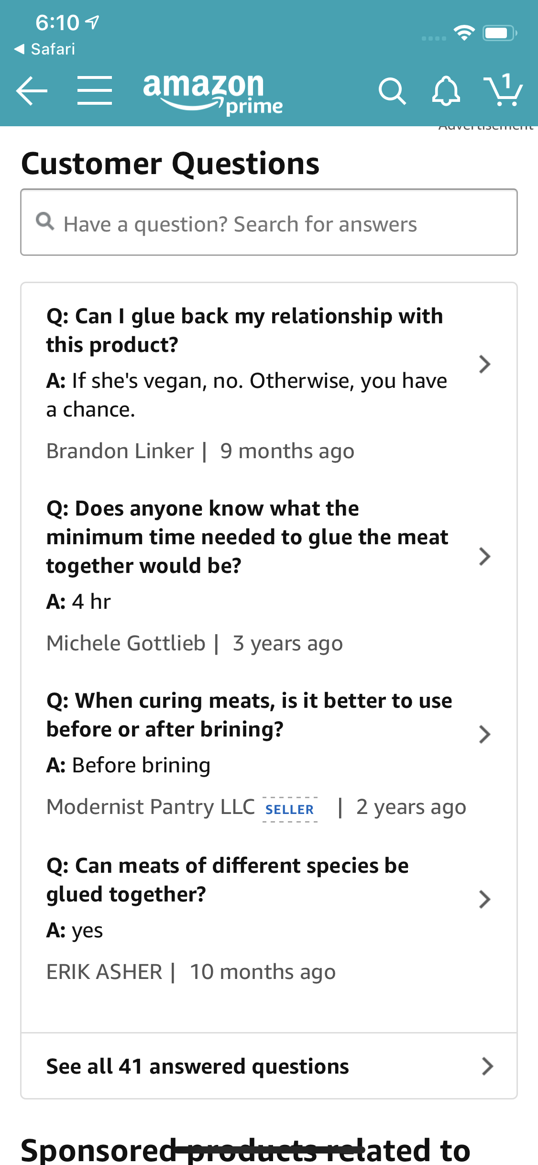Tap the back arrow icon

(32, 90)
